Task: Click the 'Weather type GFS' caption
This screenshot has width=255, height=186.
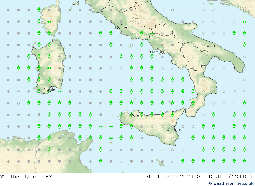Action: pyautogui.click(x=26, y=176)
